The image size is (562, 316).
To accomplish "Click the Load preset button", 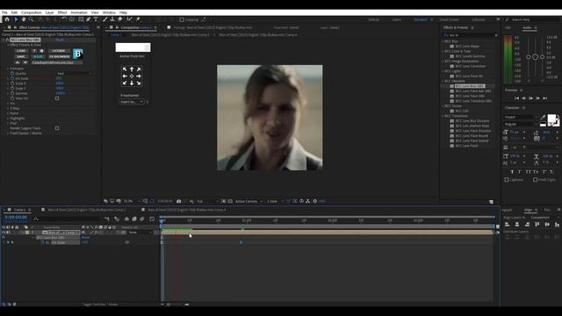I will point(21,51).
